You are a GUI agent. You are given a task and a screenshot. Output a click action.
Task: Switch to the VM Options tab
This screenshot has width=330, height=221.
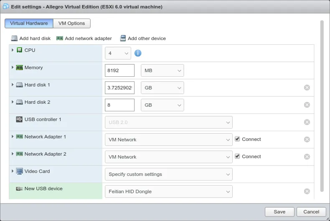(x=72, y=23)
